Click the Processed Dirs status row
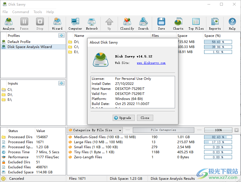 33,137
